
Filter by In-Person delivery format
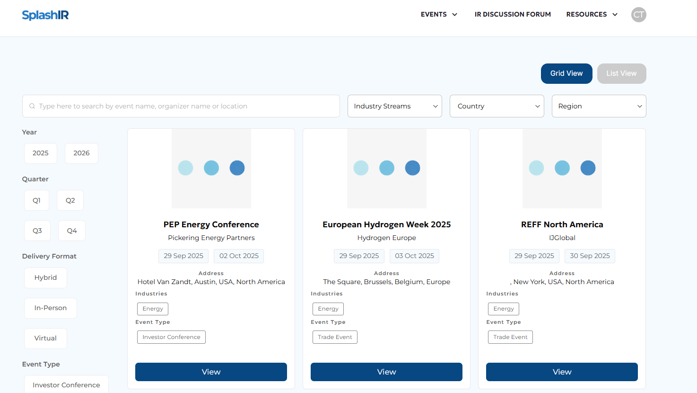click(51, 308)
